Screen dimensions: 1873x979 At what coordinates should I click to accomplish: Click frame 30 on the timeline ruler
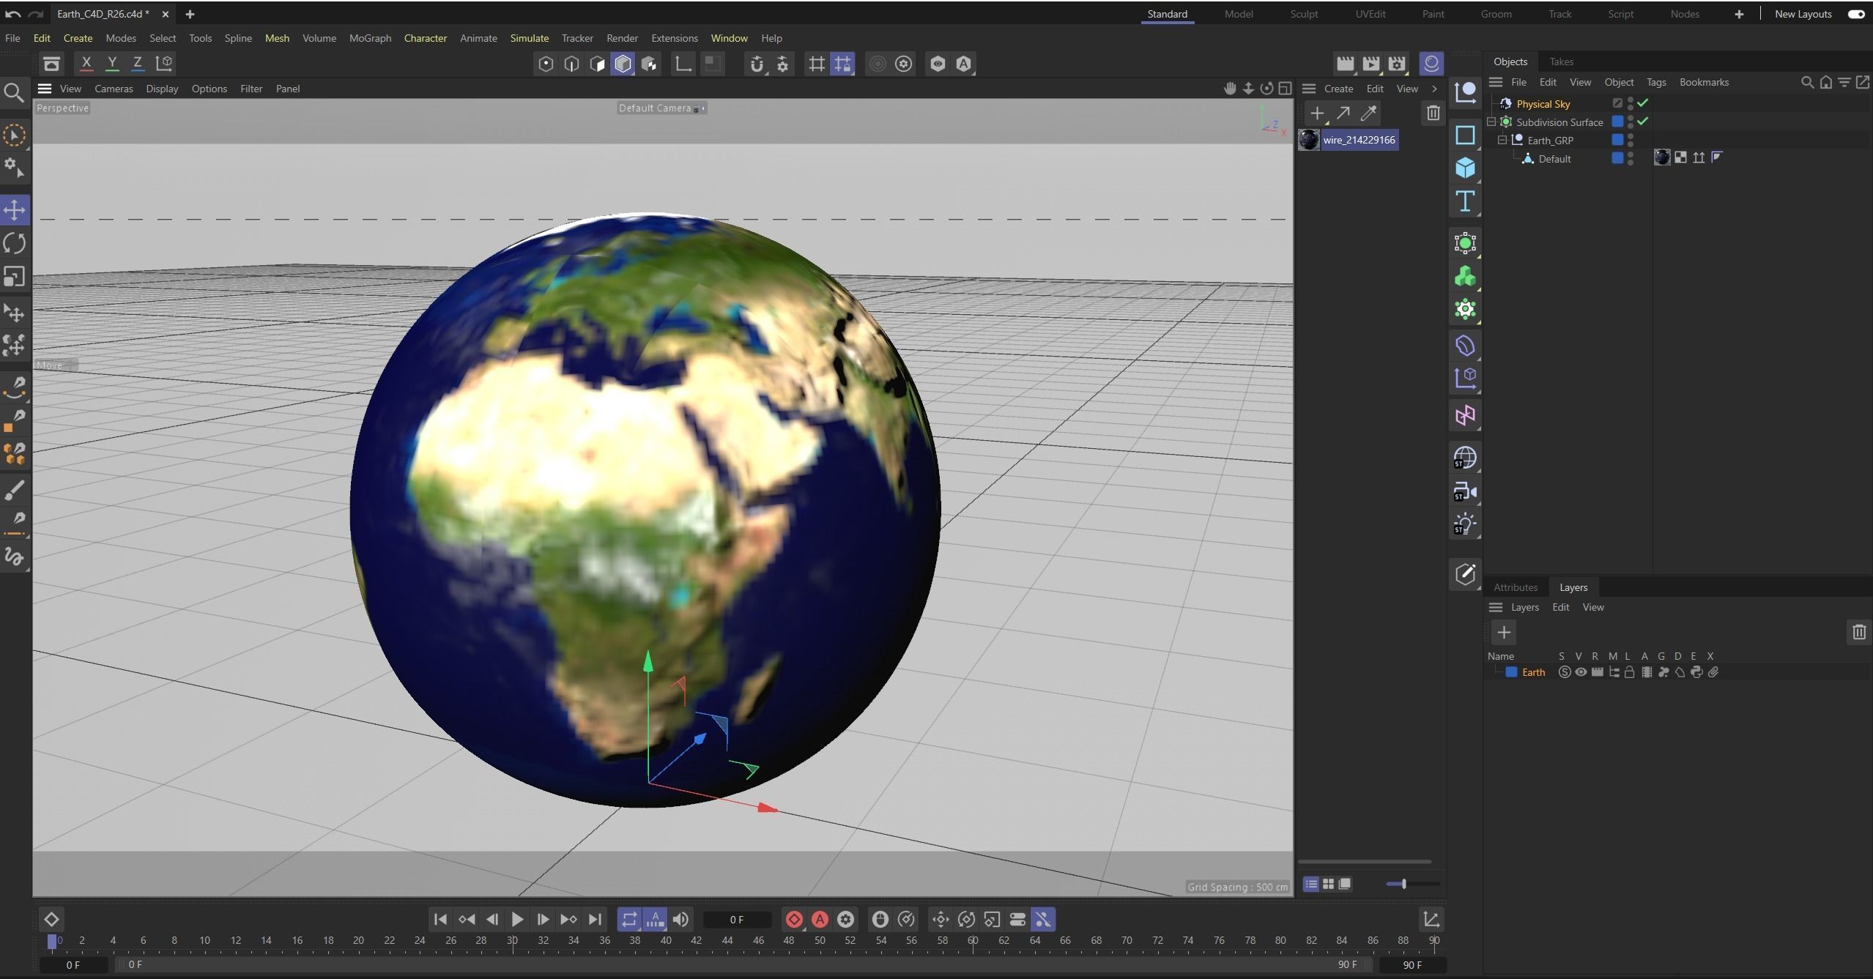[513, 940]
